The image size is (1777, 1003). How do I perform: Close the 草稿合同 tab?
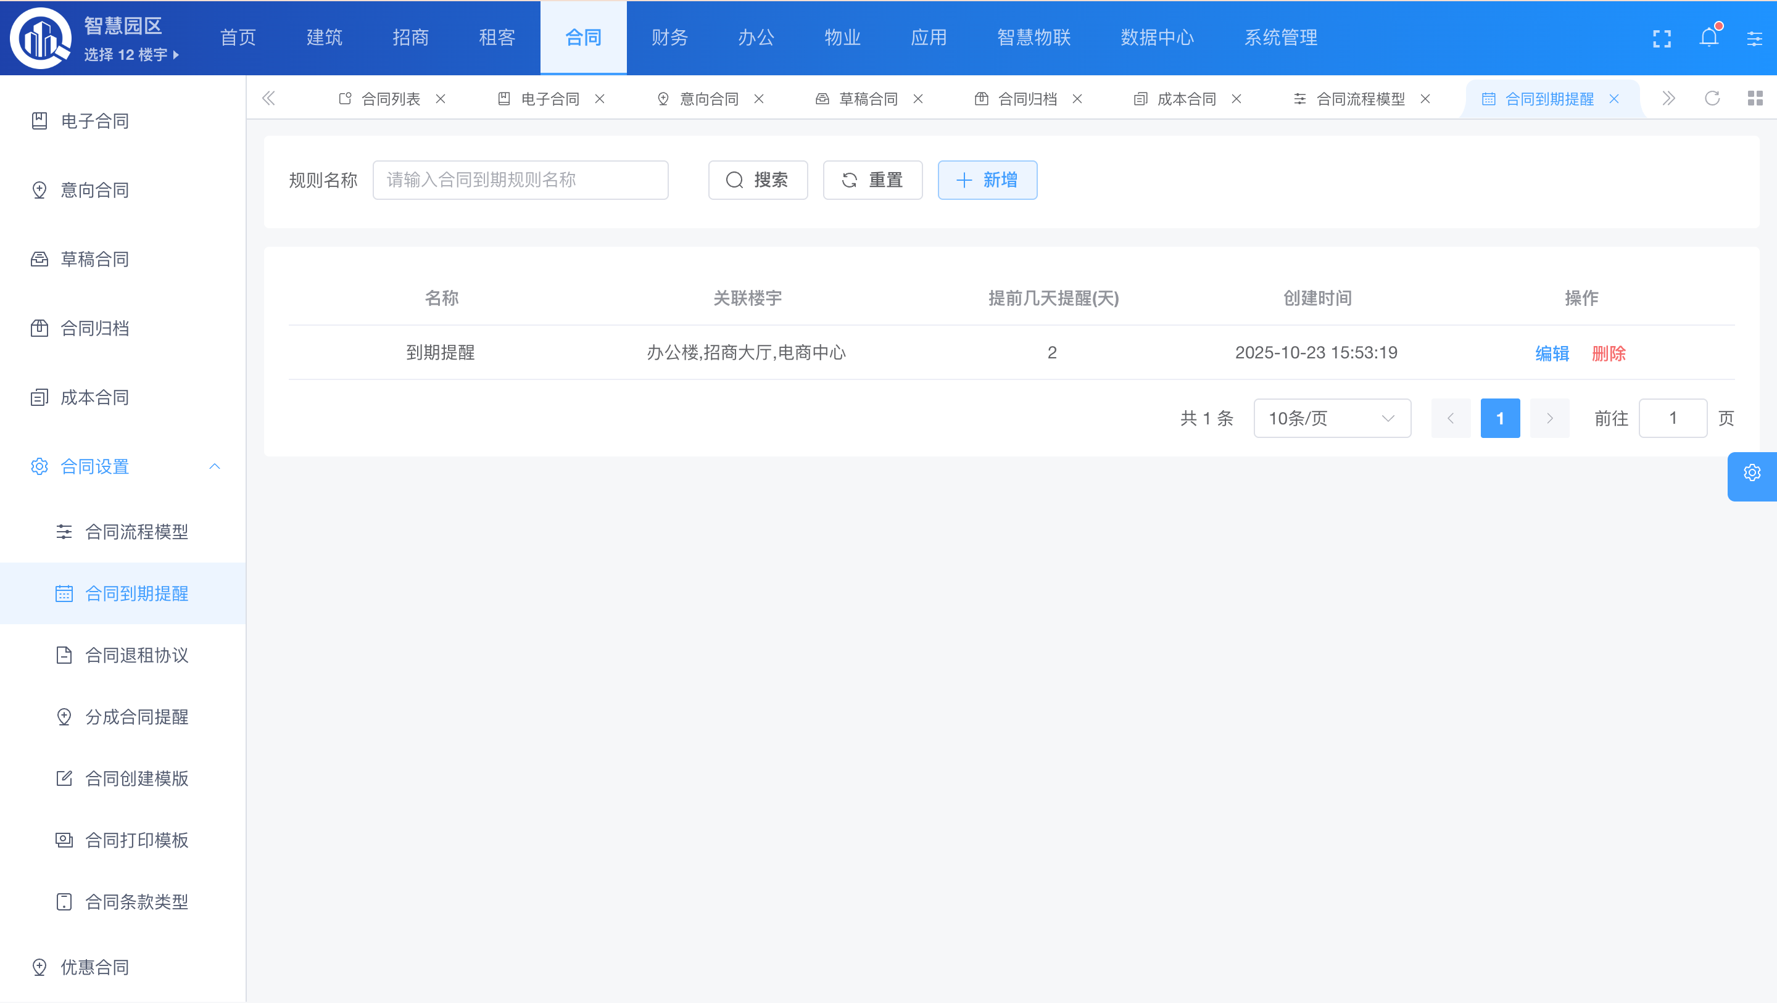click(917, 99)
